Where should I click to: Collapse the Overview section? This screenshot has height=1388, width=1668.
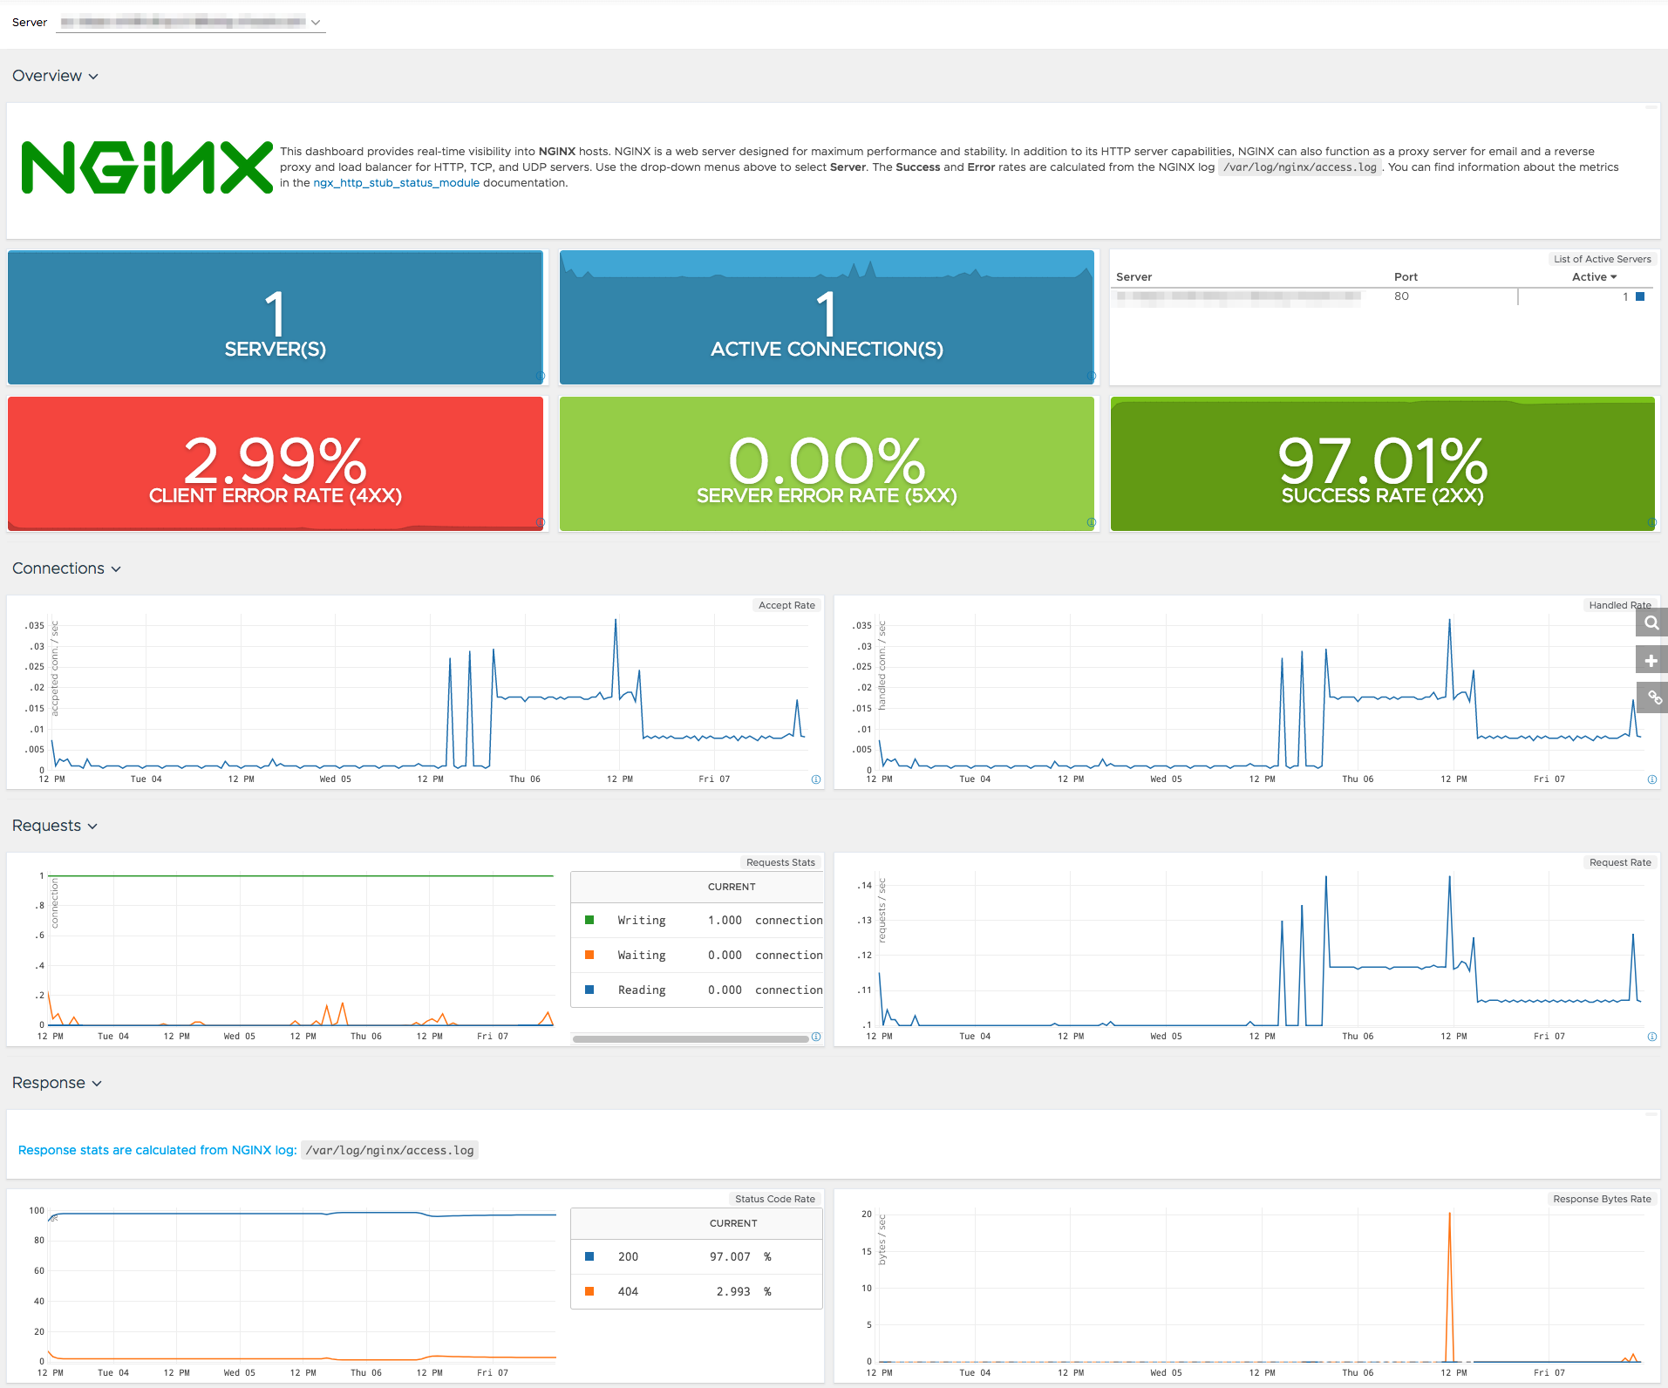55,77
